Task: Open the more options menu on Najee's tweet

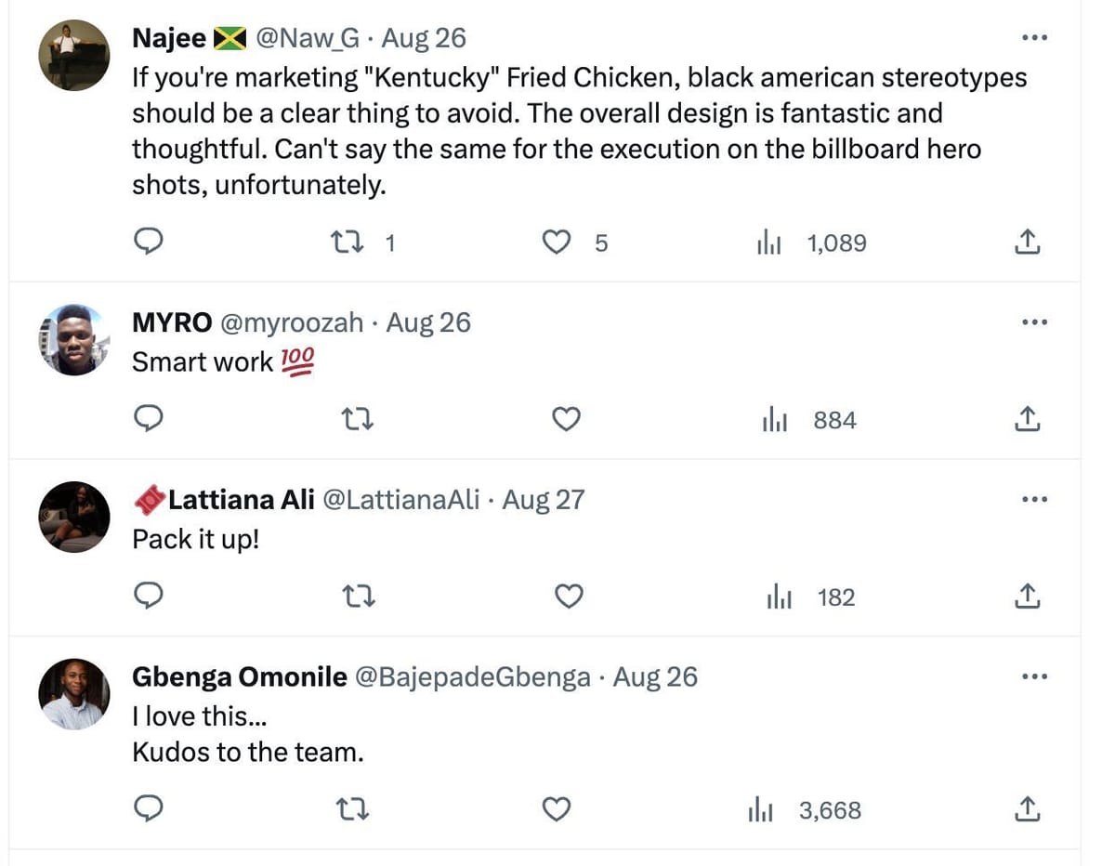Action: [1033, 37]
